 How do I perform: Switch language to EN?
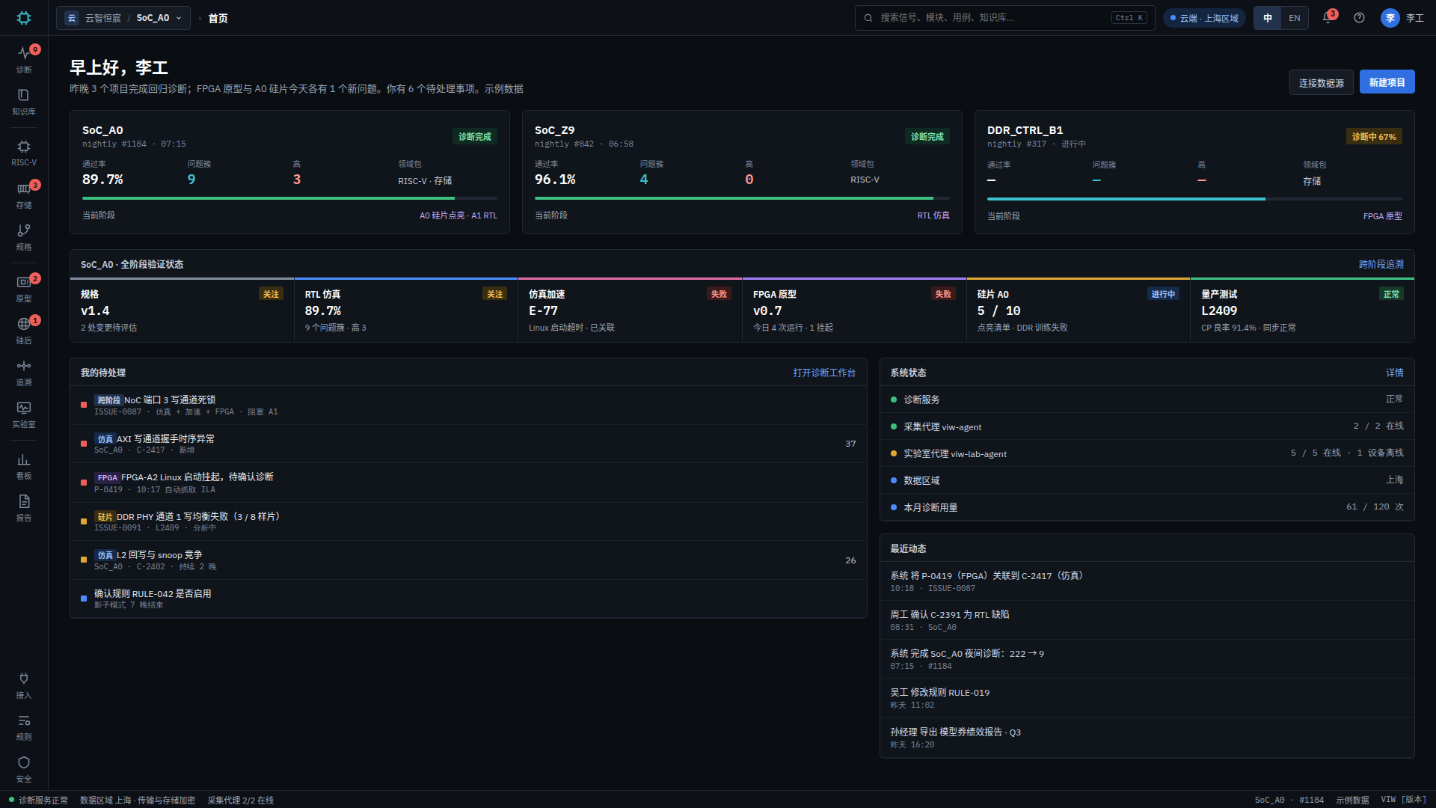pyautogui.click(x=1294, y=18)
